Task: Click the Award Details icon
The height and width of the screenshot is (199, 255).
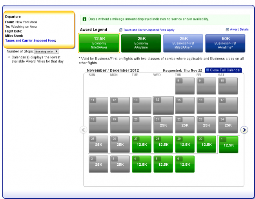Action: (228, 30)
